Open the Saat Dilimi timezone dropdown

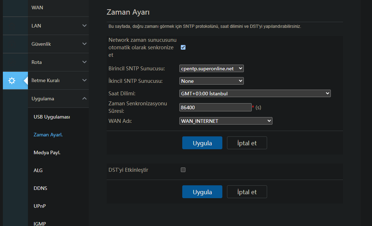point(255,94)
